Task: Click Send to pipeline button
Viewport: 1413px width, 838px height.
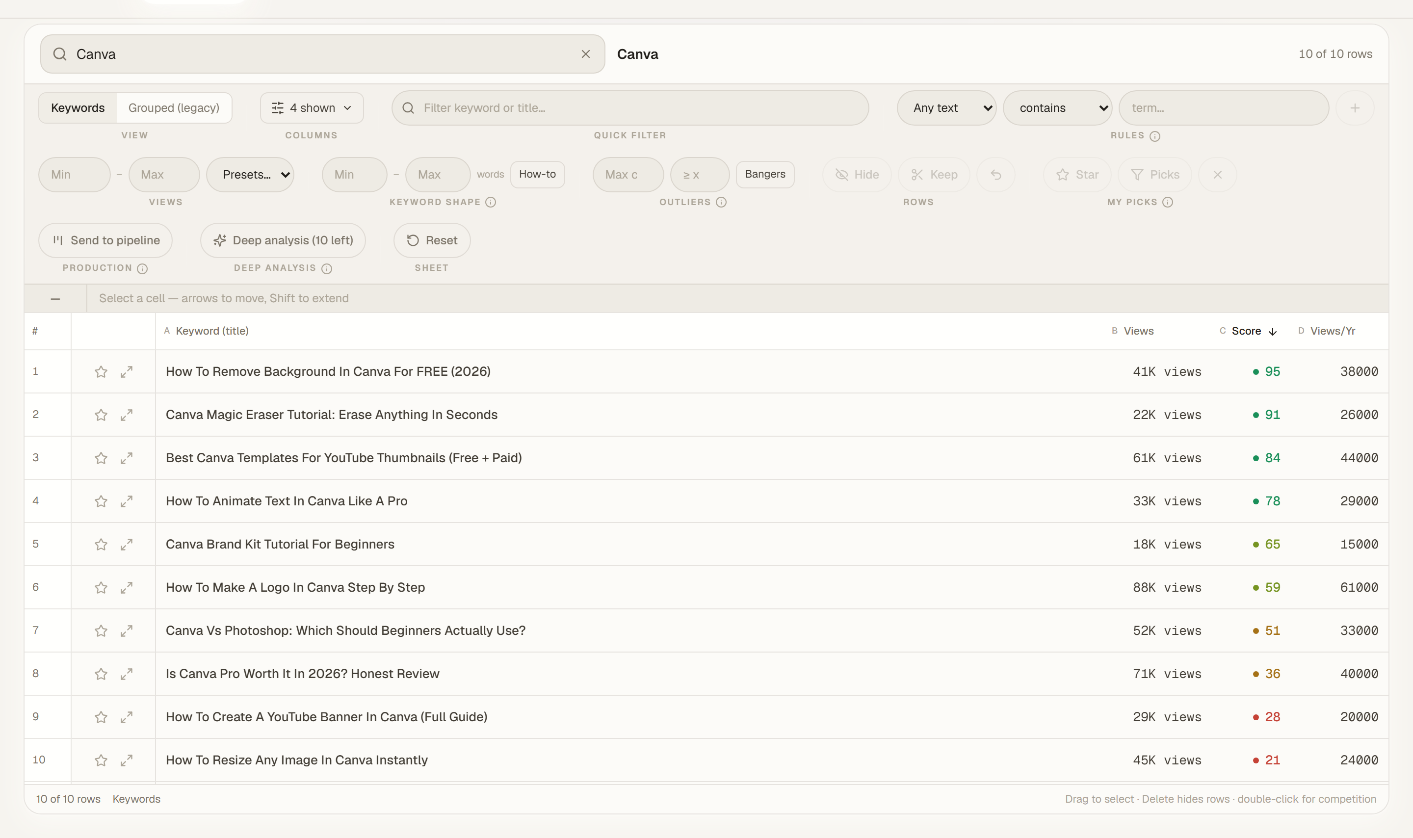Action: (x=105, y=240)
